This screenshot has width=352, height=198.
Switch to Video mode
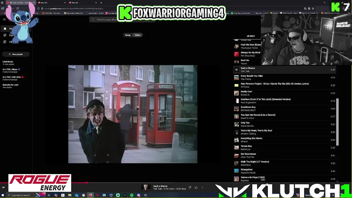[x=137, y=35]
